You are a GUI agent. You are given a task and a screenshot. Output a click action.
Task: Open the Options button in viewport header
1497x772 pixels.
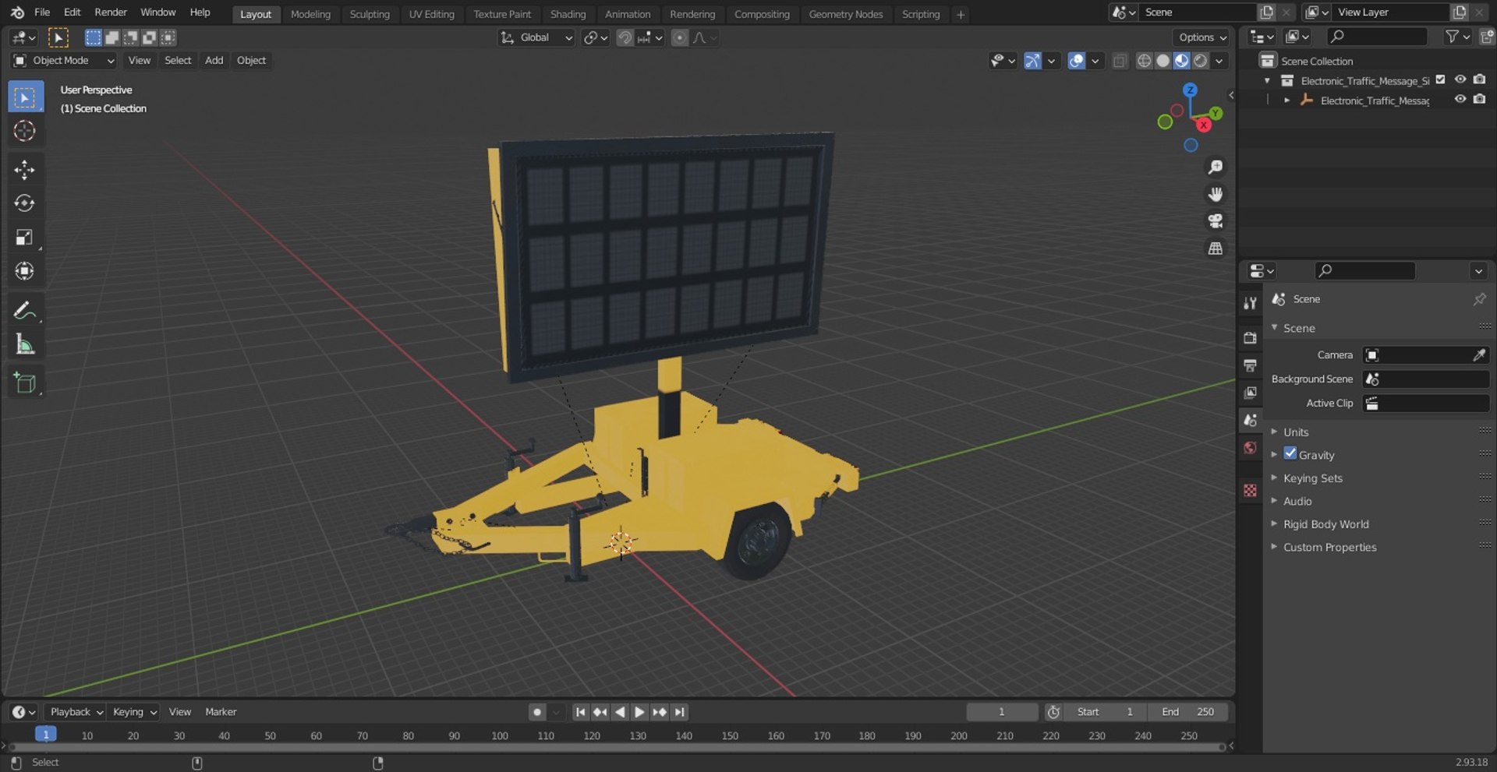tap(1201, 37)
